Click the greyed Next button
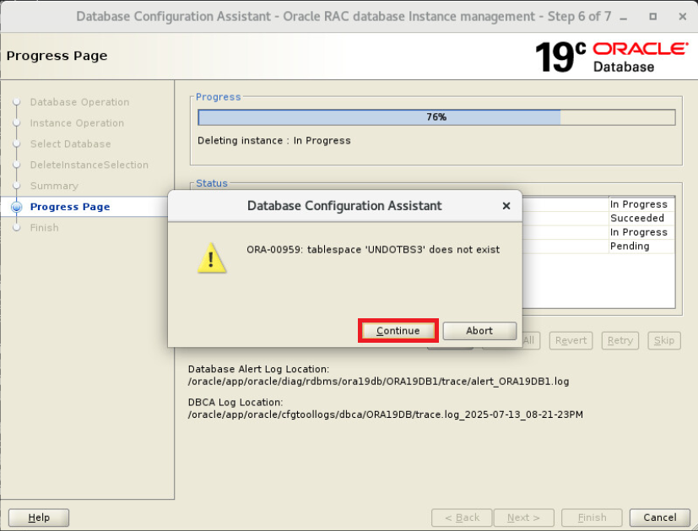The height and width of the screenshot is (531, 698). pyautogui.click(x=523, y=517)
